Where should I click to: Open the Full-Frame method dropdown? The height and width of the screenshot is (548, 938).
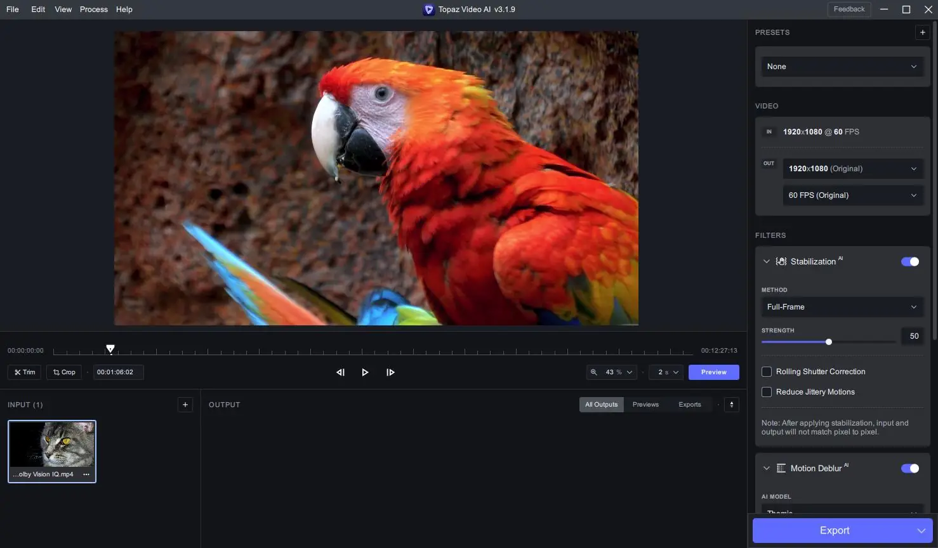(842, 307)
